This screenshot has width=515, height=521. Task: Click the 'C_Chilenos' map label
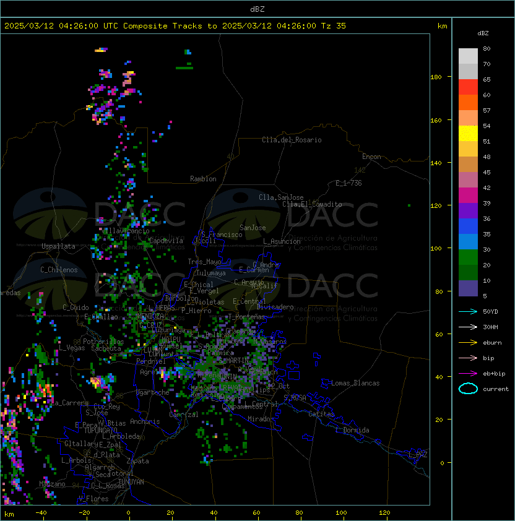click(59, 270)
